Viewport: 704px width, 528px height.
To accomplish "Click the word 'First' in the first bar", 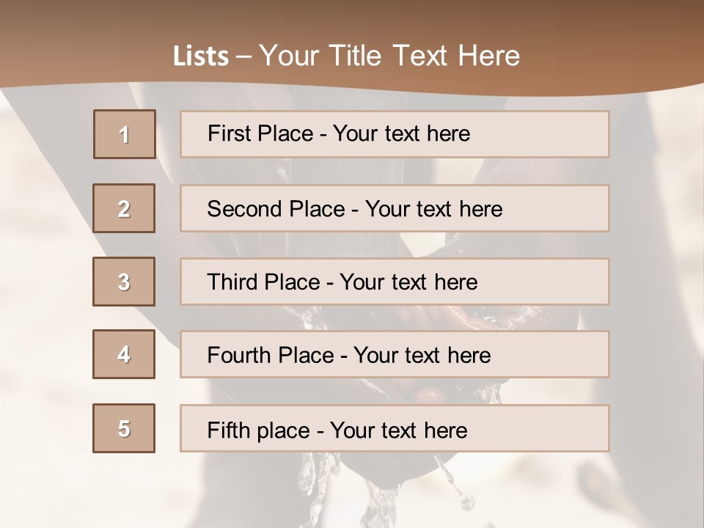I will [226, 133].
